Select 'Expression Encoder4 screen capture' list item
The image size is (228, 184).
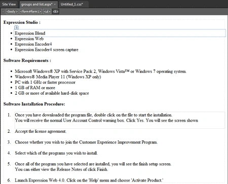(47, 50)
